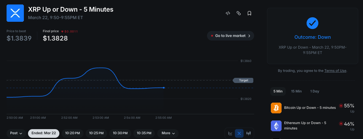This screenshot has width=363, height=139.
Task: Select the 10:20 PM time slot
Action: (x=72, y=133)
